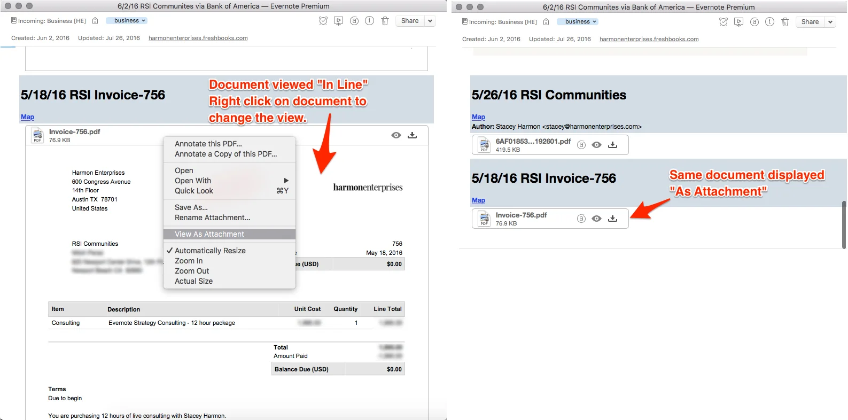
Task: Open note info in right window
Action: [769, 22]
